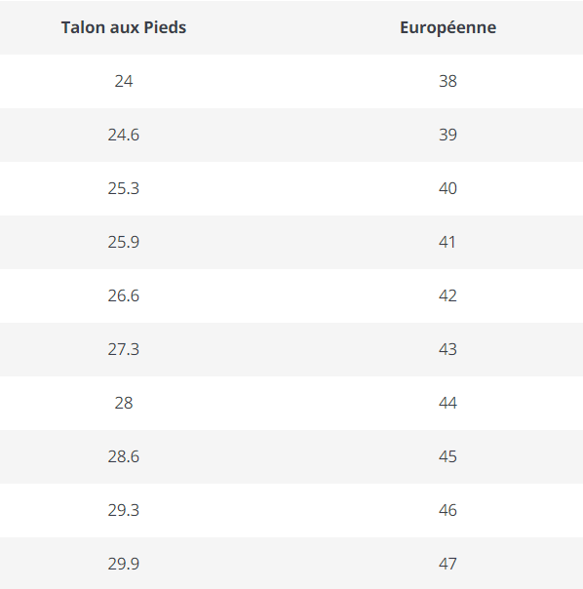Click the Européenne column header
Viewport: 583px width, 589px height.
[x=447, y=27]
